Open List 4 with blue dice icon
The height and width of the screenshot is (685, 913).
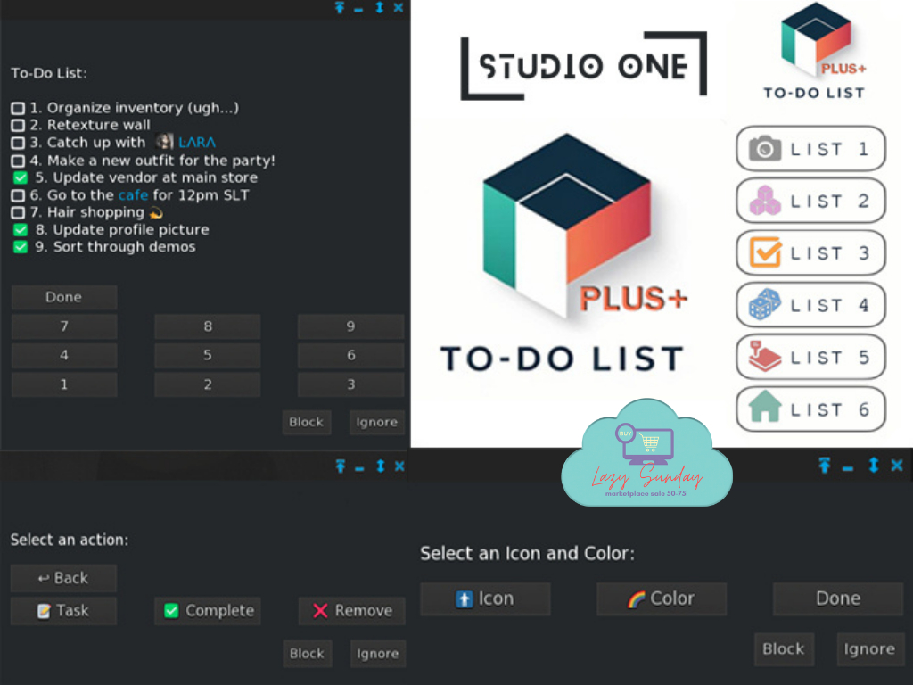pos(810,305)
